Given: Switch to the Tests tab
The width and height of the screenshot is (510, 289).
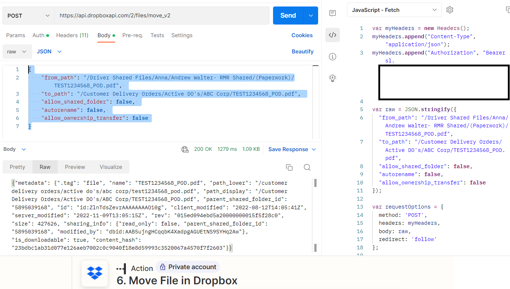Looking at the screenshot, I should 157,35.
